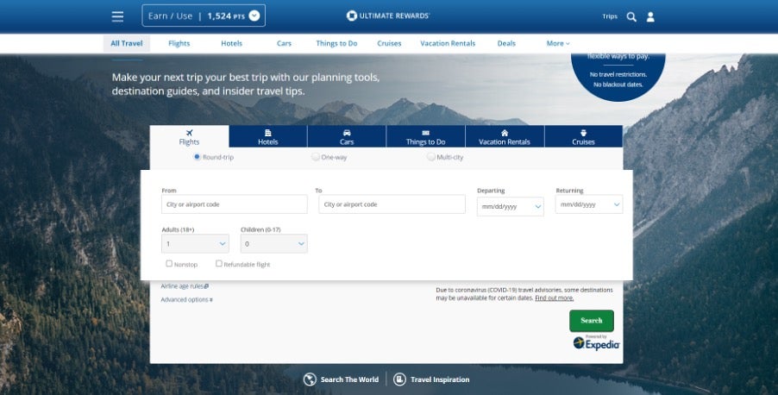Open the Children count dropdown
The width and height of the screenshot is (778, 395).
273,244
